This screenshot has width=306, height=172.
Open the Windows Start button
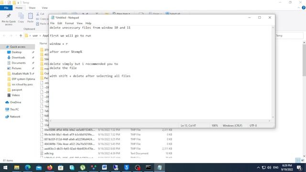point(5,168)
